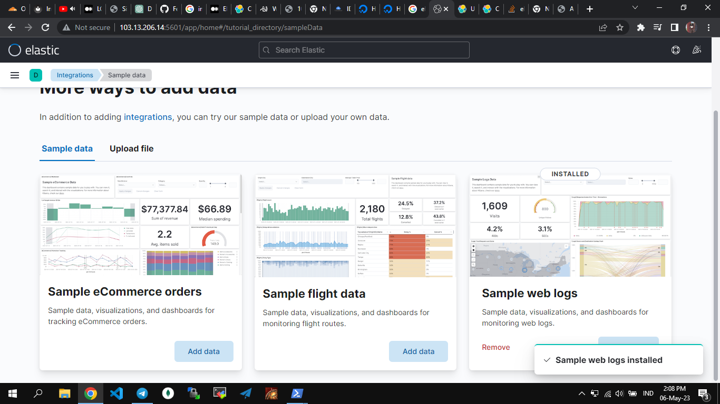This screenshot has height=404, width=720.
Task: Open the newsfeed icon in header
Action: (x=697, y=50)
